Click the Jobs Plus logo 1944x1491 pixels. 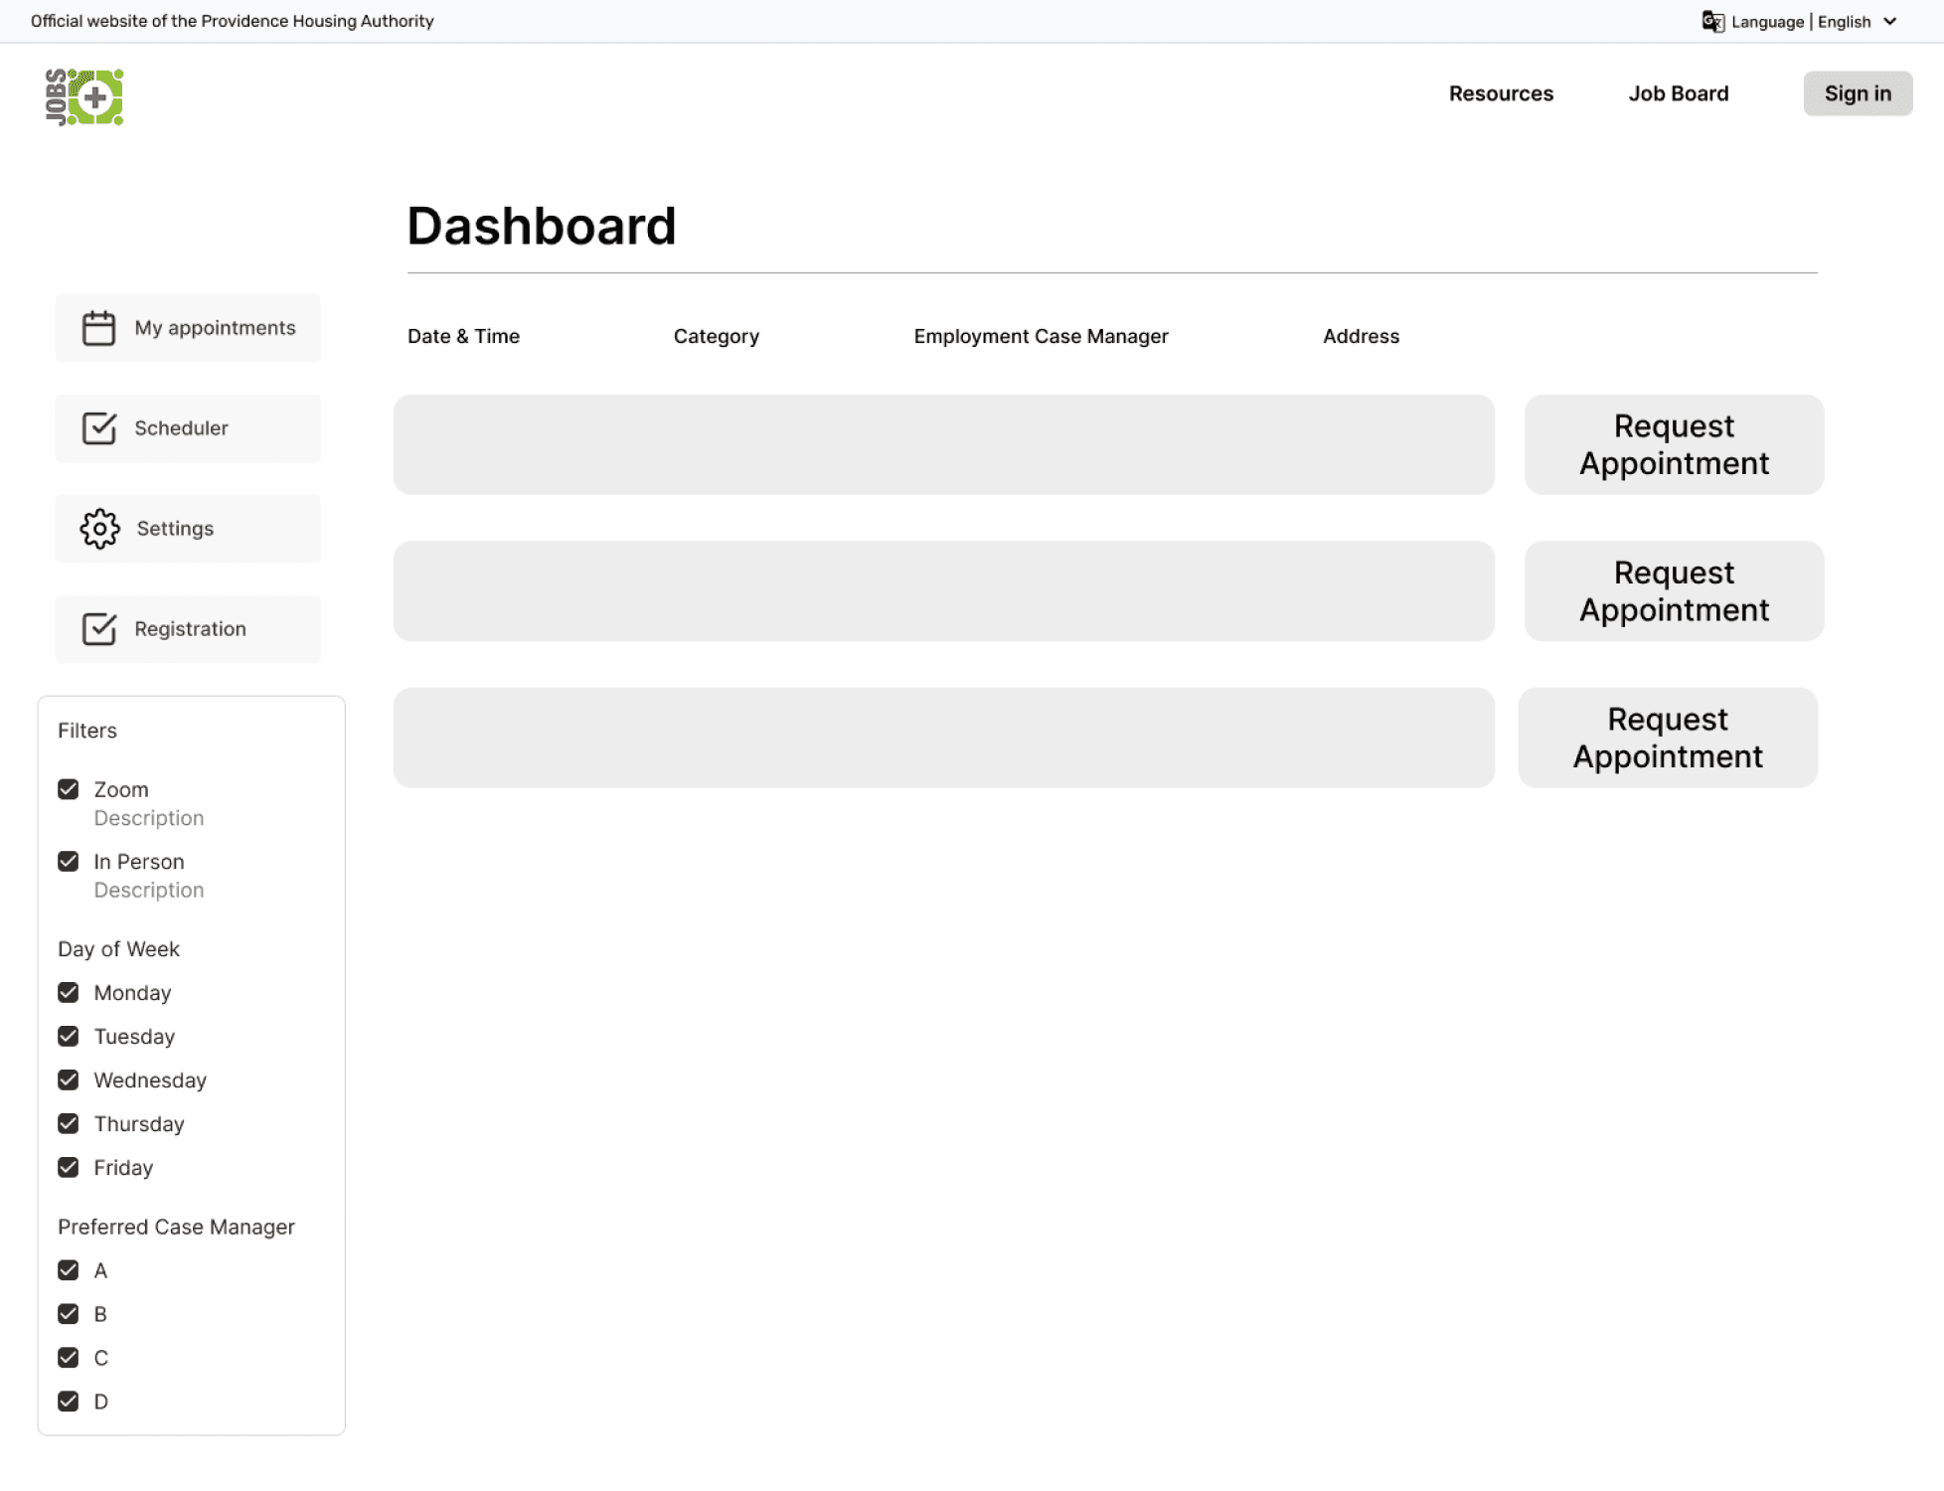click(x=84, y=97)
